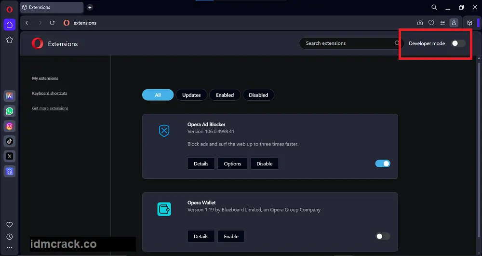The image size is (482, 256).
Task: Select the Updates filter
Action: [x=191, y=95]
